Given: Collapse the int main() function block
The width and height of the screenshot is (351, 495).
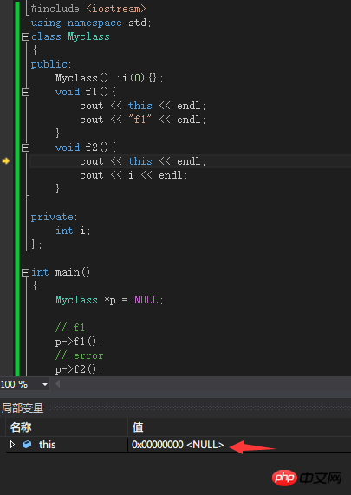Looking at the screenshot, I should [25, 272].
